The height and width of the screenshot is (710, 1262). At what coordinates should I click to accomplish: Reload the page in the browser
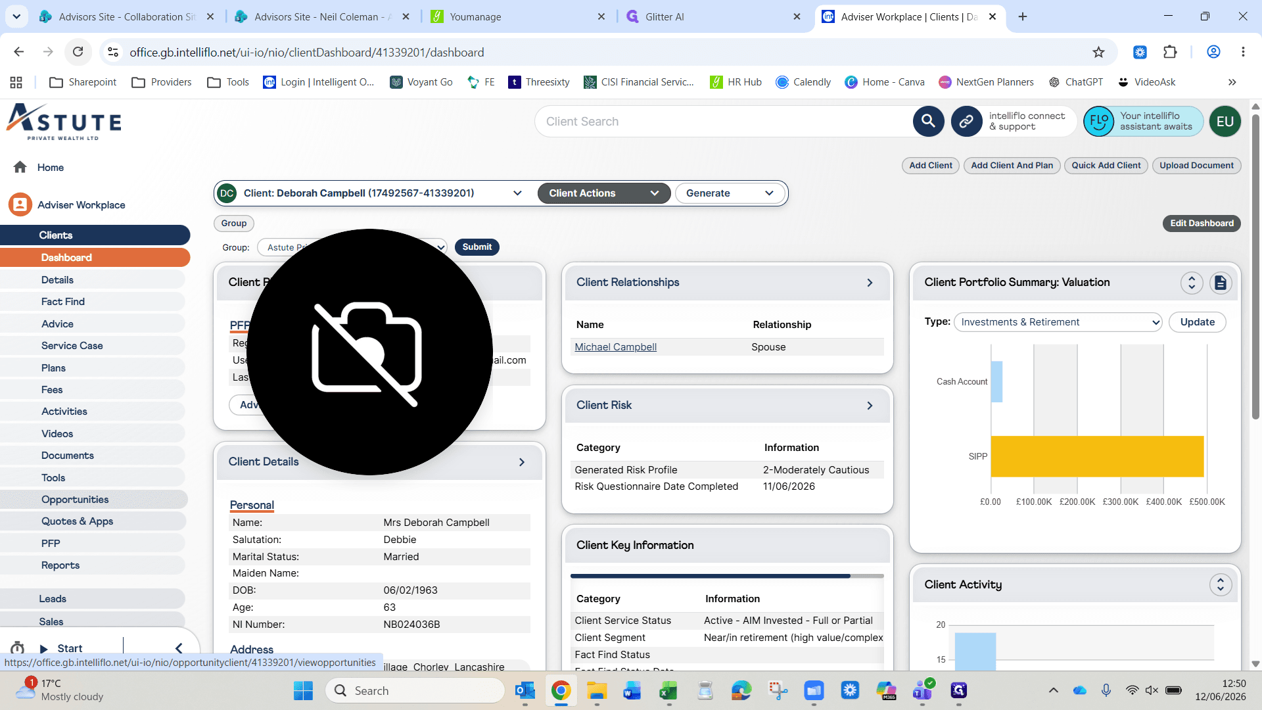point(78,52)
